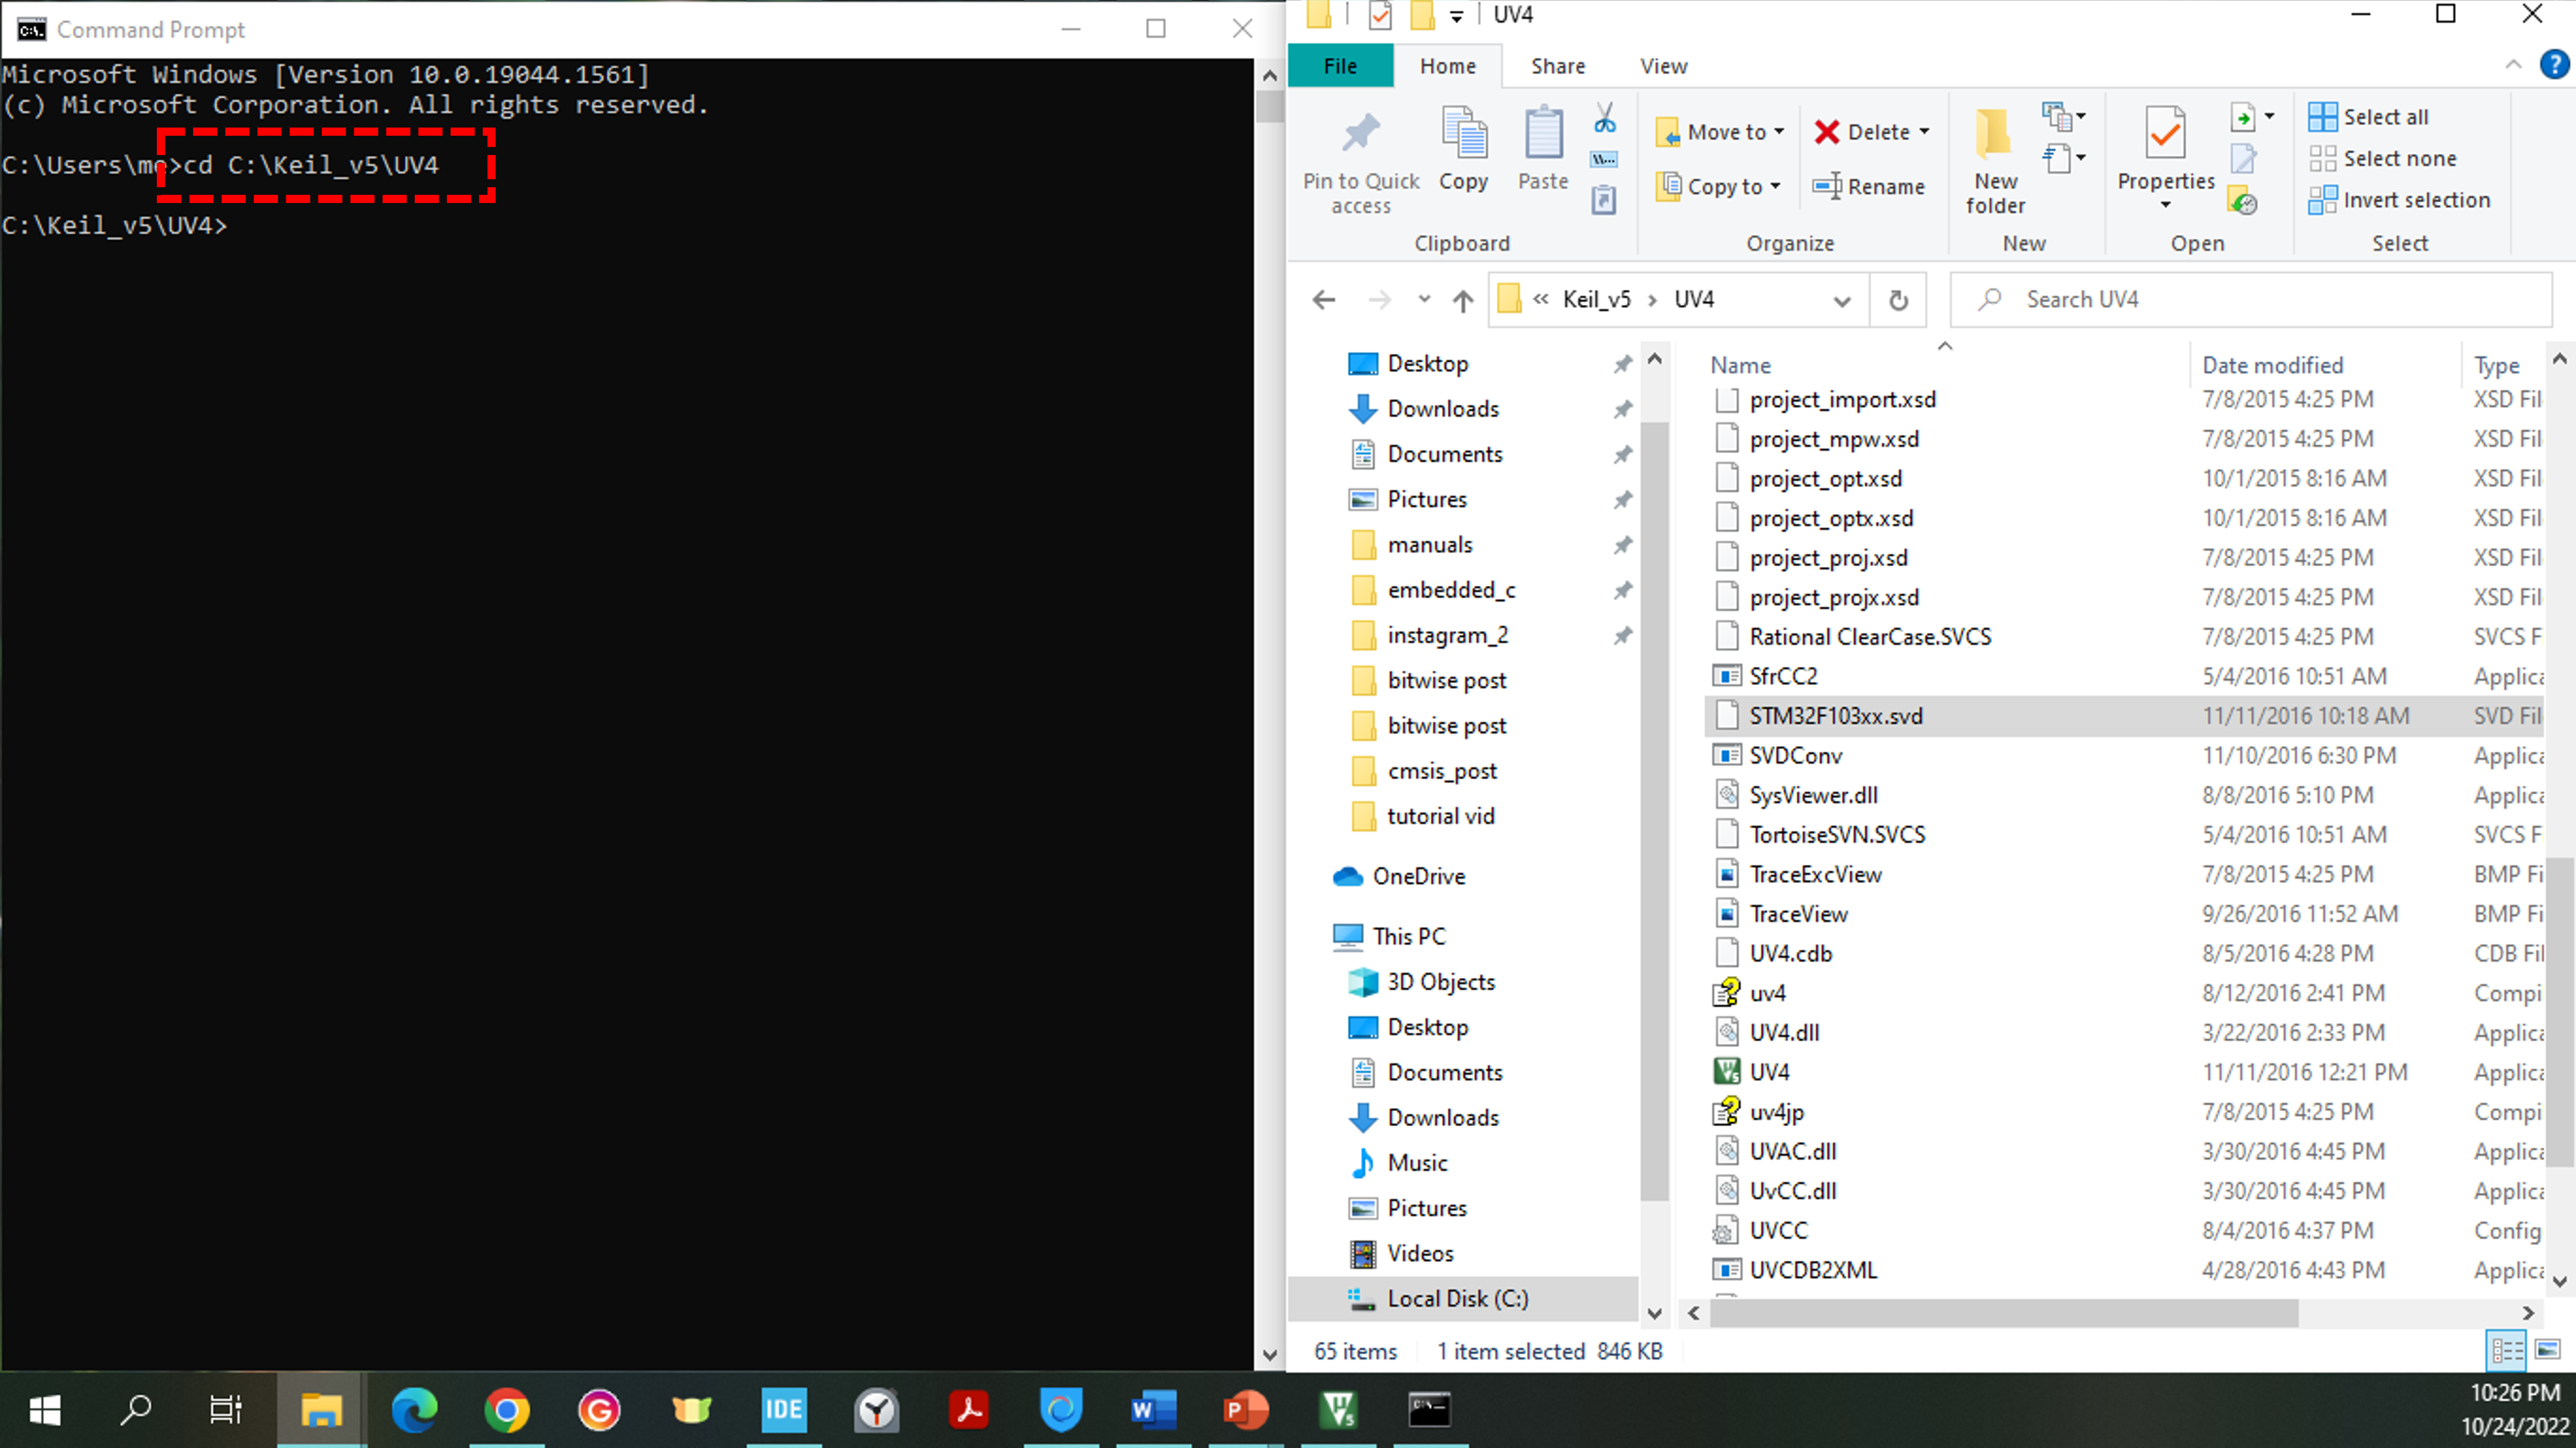Expand address bar history dropdown
This screenshot has height=1448, width=2576.
click(x=1841, y=300)
